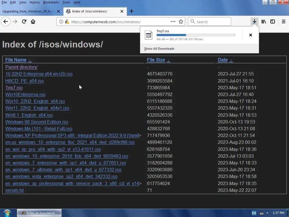The image size is (289, 217).
Task: Open the View menu
Action: [x=23, y=2]
